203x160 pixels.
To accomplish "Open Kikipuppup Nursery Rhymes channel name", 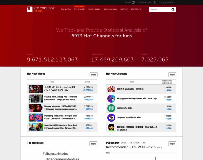I will click(137, 98).
